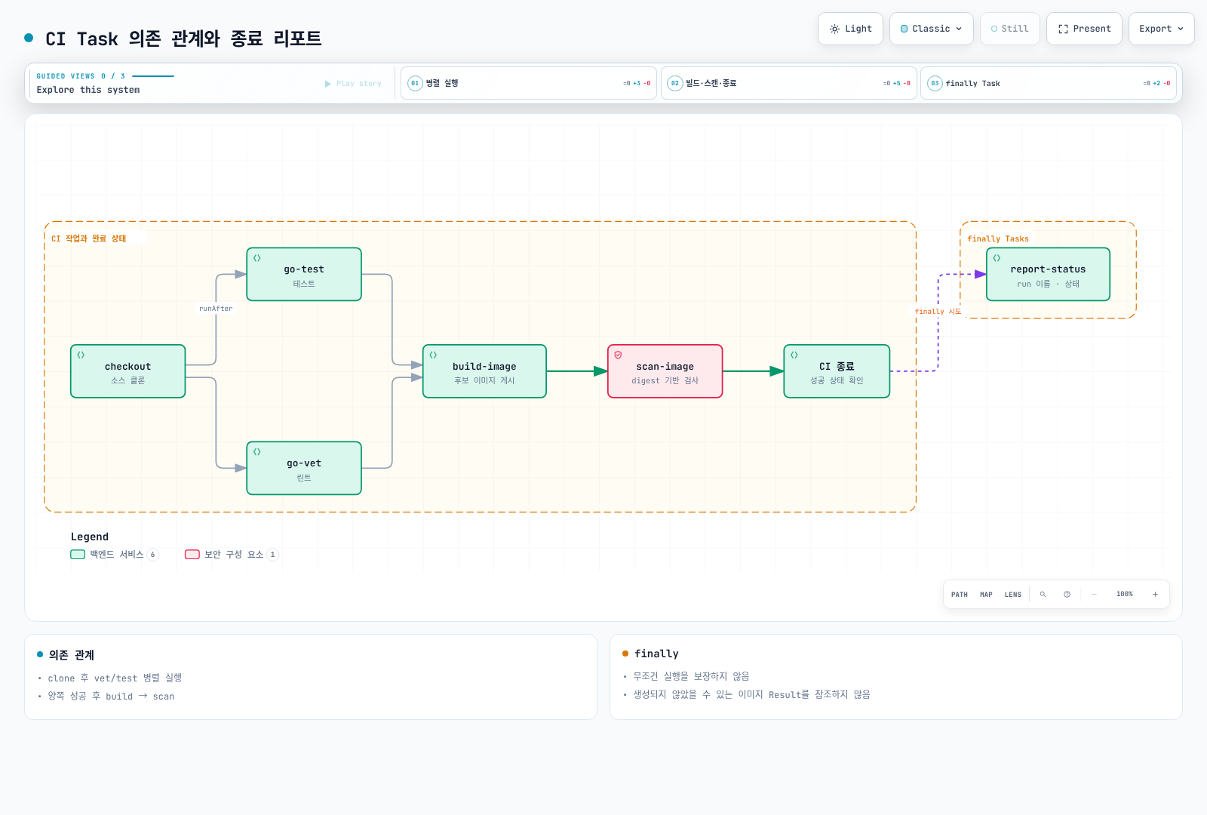Click the runAfter edge label
Viewport: 1207px width, 815px height.
[216, 309]
